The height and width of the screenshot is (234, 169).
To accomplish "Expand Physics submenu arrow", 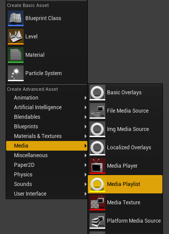I will click(86, 175).
